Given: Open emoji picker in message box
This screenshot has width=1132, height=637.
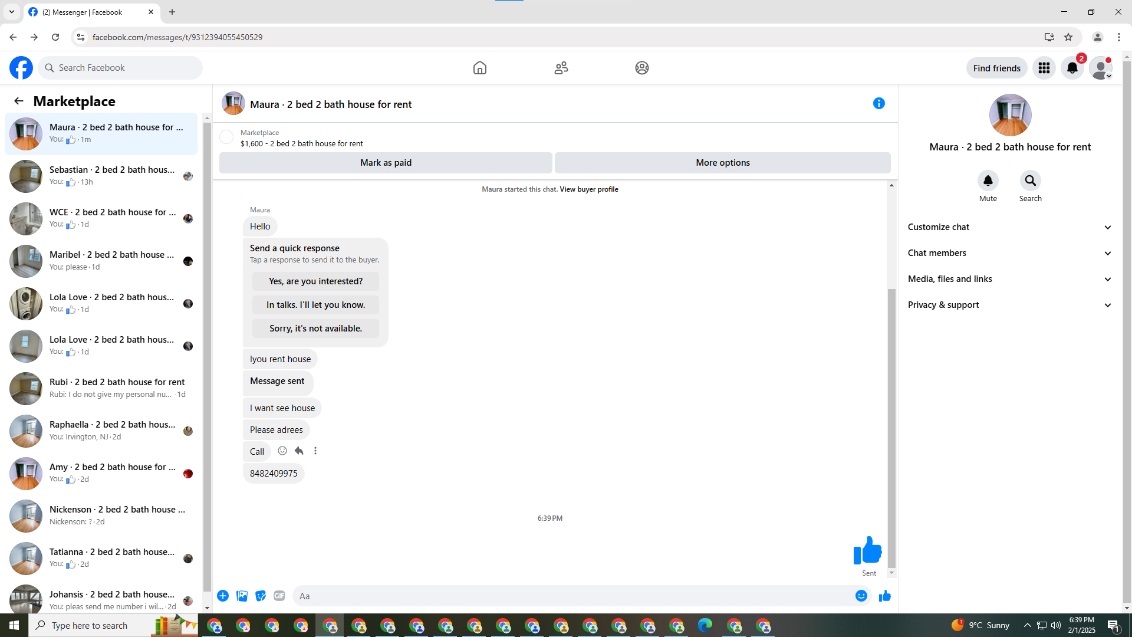Looking at the screenshot, I should 861,596.
